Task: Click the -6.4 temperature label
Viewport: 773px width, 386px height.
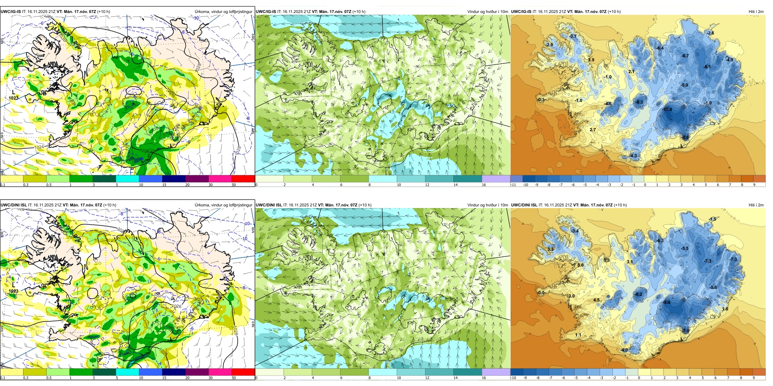Action: [660, 48]
